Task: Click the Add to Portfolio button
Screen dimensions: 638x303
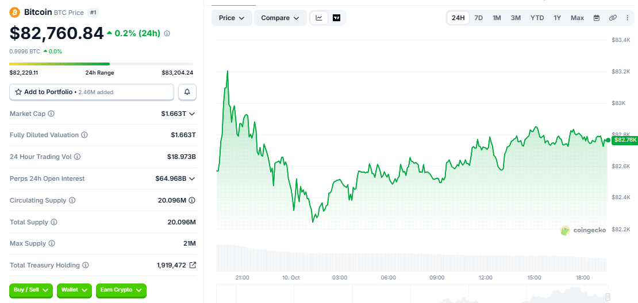Action: click(91, 92)
